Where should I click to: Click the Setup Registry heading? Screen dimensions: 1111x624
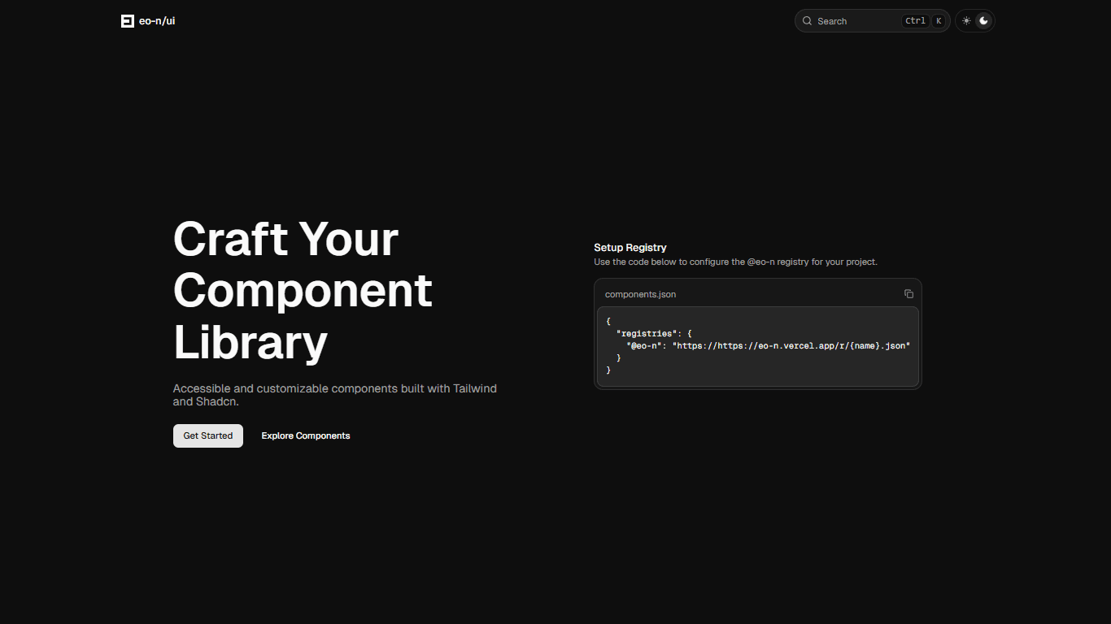click(x=630, y=247)
